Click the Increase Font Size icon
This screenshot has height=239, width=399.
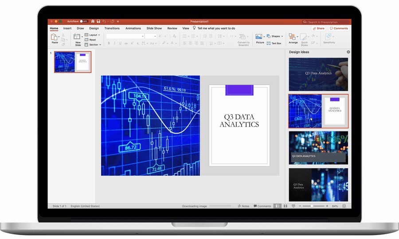point(160,36)
